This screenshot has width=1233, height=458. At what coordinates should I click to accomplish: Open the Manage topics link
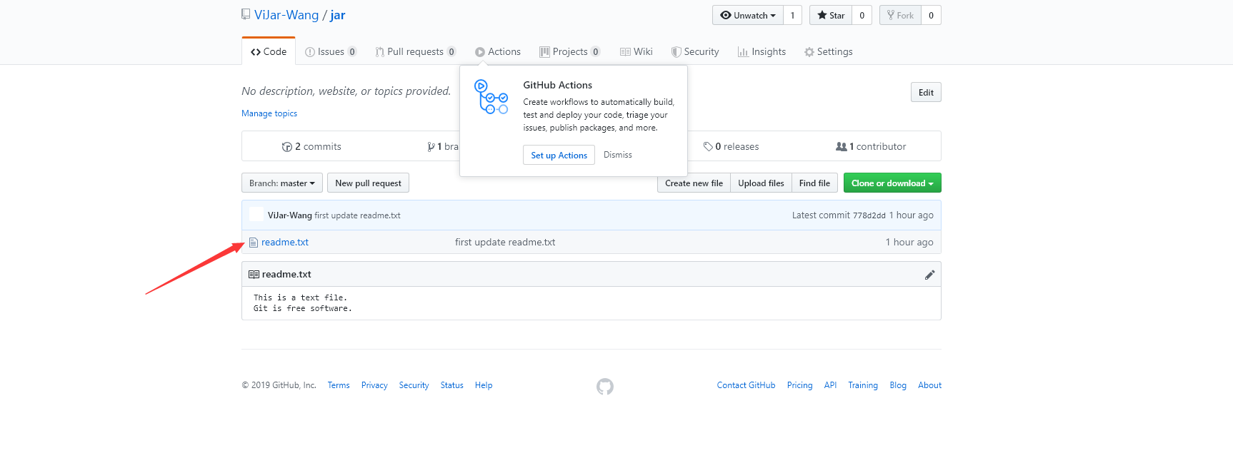[269, 113]
